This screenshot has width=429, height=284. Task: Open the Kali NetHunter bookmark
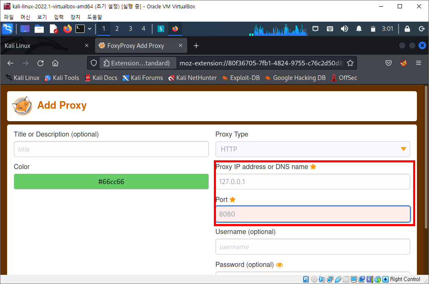click(192, 78)
